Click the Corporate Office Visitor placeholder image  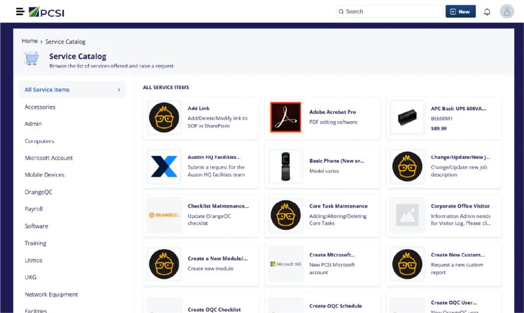pyautogui.click(x=407, y=215)
